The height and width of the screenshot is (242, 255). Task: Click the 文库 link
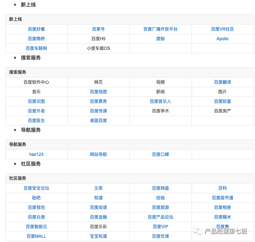coord(98,188)
